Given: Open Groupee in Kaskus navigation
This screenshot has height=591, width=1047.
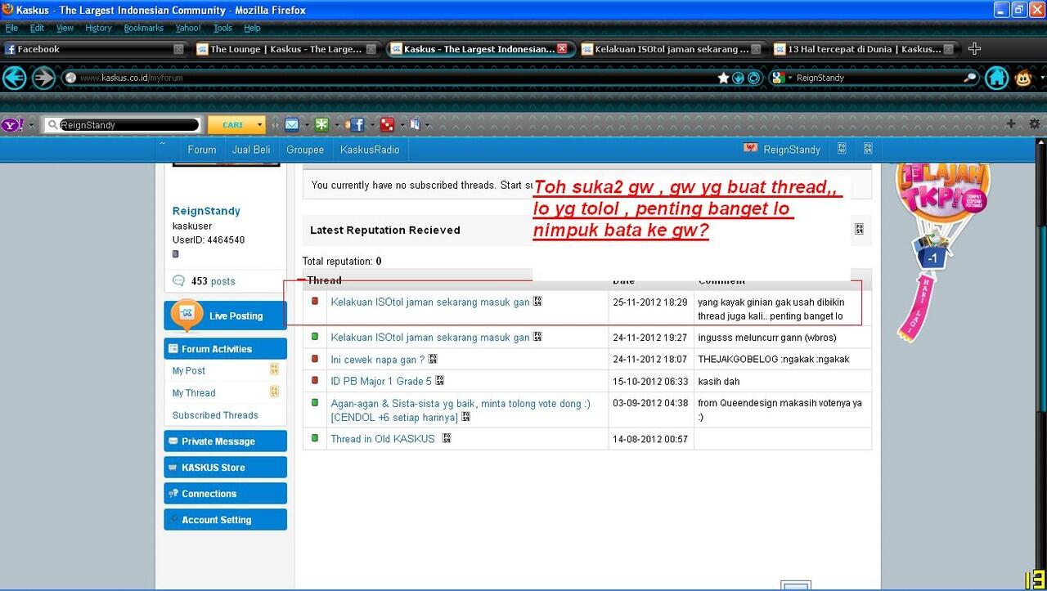Looking at the screenshot, I should pyautogui.click(x=305, y=150).
